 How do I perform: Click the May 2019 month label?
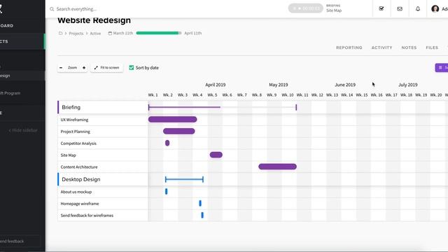(x=279, y=85)
